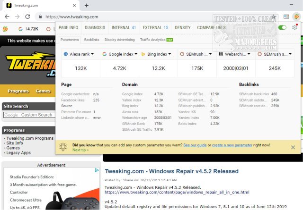Viewport: 303px width, 210px height.
Task: Click the padlock icon in address bar
Action: [x=40, y=17]
